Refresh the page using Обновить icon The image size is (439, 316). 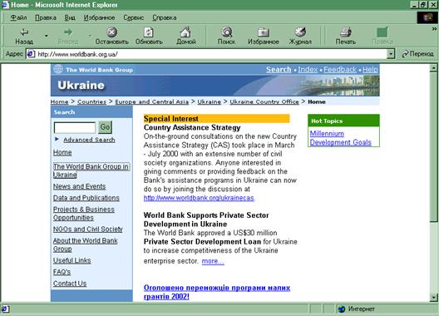click(149, 32)
